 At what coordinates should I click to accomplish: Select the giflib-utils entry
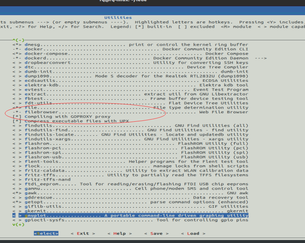coord(130,206)
